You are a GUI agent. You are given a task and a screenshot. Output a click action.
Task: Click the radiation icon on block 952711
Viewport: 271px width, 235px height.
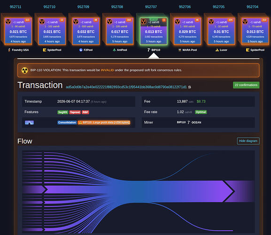pos(8,22)
